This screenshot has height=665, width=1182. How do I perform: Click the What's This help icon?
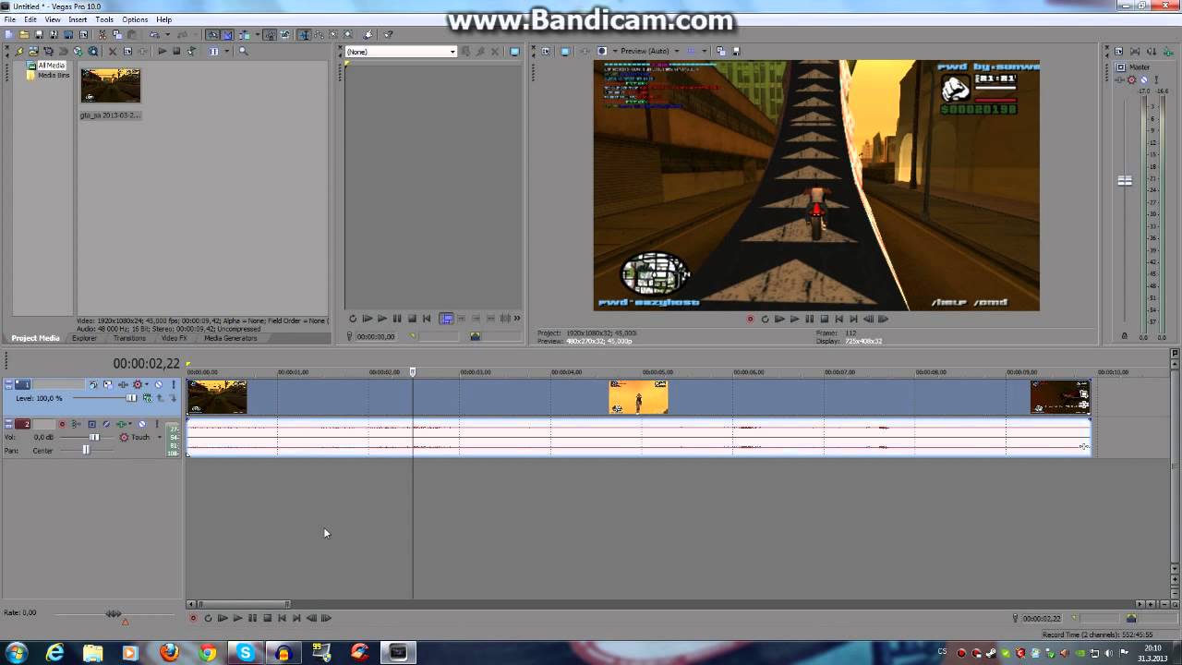386,34
